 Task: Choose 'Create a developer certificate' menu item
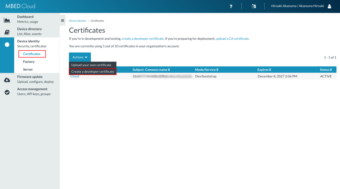[x=93, y=71]
